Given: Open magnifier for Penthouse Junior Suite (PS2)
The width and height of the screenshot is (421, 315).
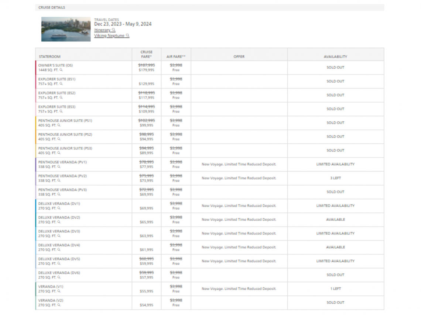Looking at the screenshot, I should [x=59, y=139].
